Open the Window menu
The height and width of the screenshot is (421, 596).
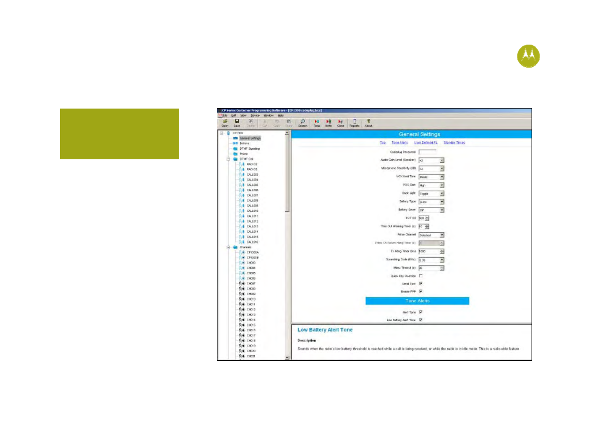(268, 115)
